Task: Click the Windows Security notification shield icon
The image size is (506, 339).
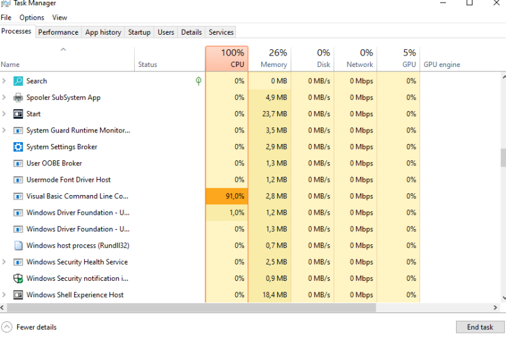Action: (18, 278)
